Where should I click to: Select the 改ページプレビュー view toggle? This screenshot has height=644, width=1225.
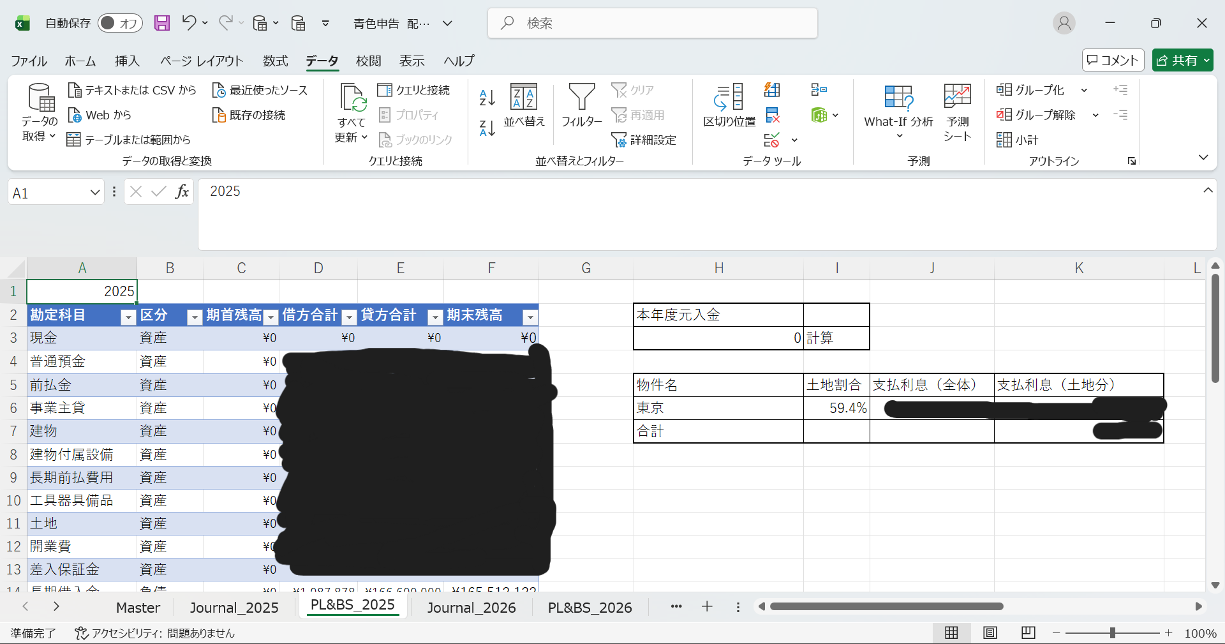coord(1028,633)
